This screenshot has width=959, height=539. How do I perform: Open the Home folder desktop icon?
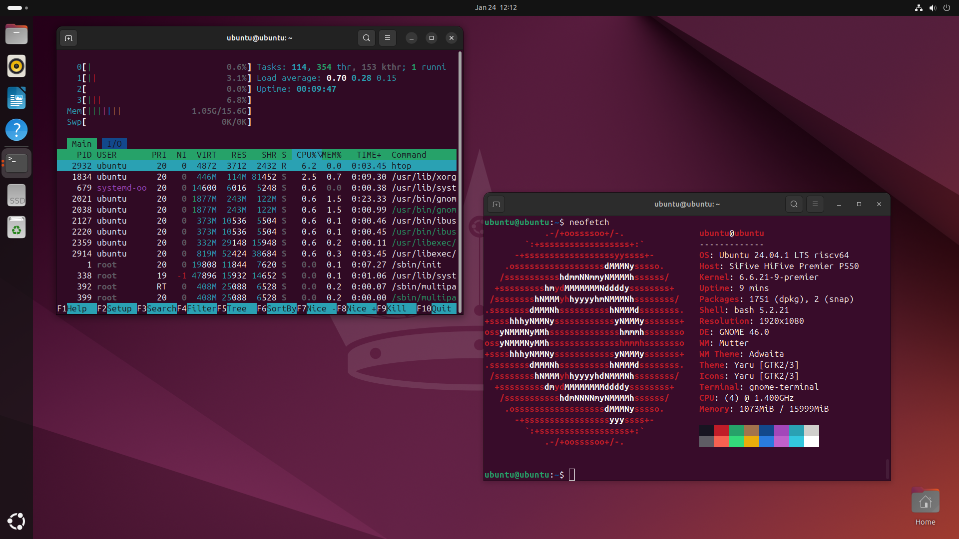coord(925,507)
